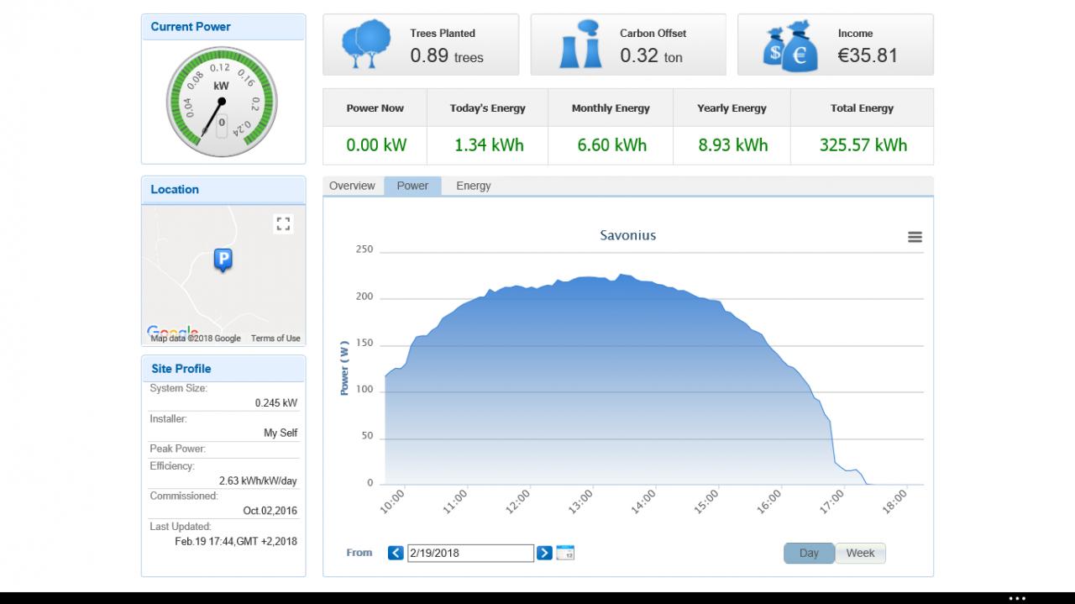The height and width of the screenshot is (604, 1075).
Task: Click the Site Profile panel header
Action: point(223,369)
